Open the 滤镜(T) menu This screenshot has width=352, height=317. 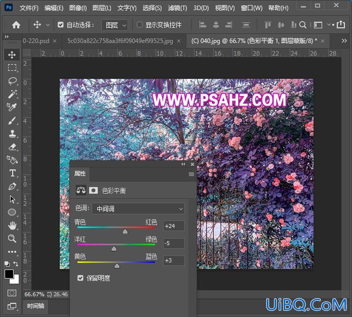(x=177, y=8)
